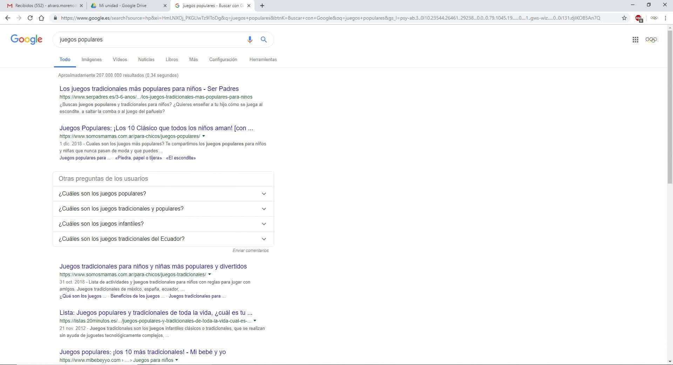The image size is (673, 365).
Task: Open sitelink Juegos tradicionales para ...
Action: [197, 296]
